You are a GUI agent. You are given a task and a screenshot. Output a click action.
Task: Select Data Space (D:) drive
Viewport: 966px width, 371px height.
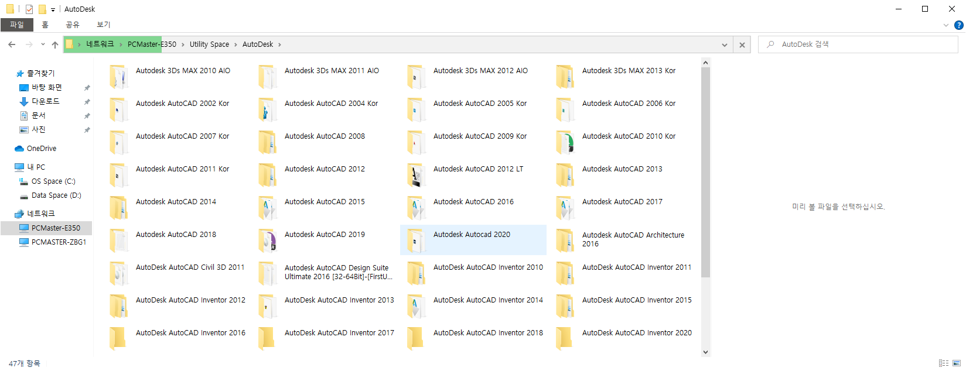point(56,195)
